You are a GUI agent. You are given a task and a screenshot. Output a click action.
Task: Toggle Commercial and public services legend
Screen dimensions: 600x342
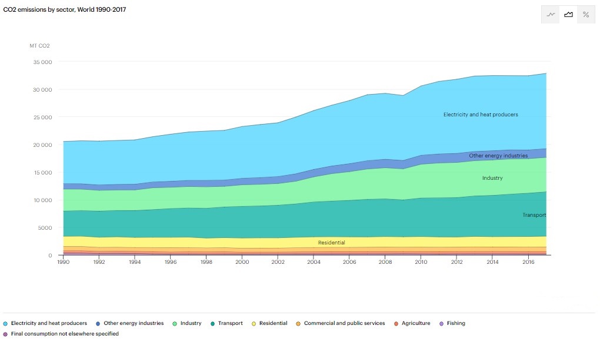click(344, 323)
